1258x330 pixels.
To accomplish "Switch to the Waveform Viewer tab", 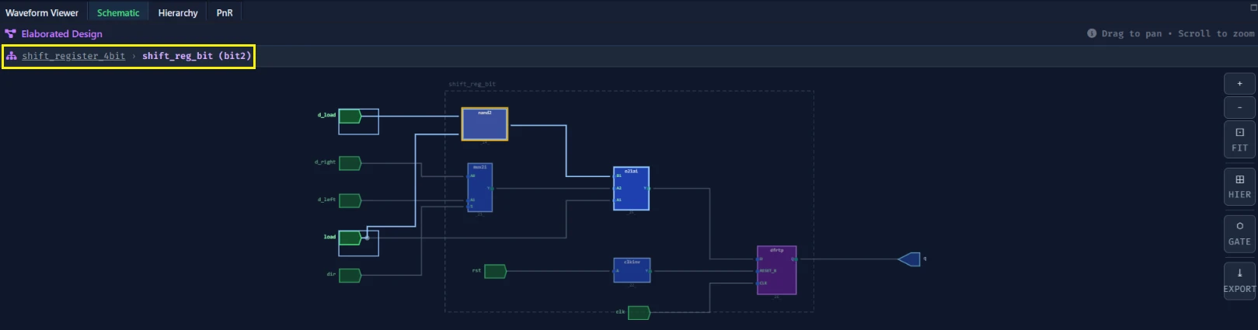I will point(42,12).
